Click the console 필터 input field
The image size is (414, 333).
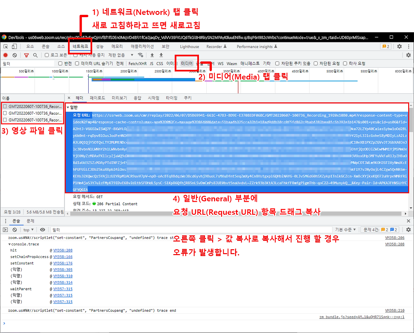(x=192, y=230)
